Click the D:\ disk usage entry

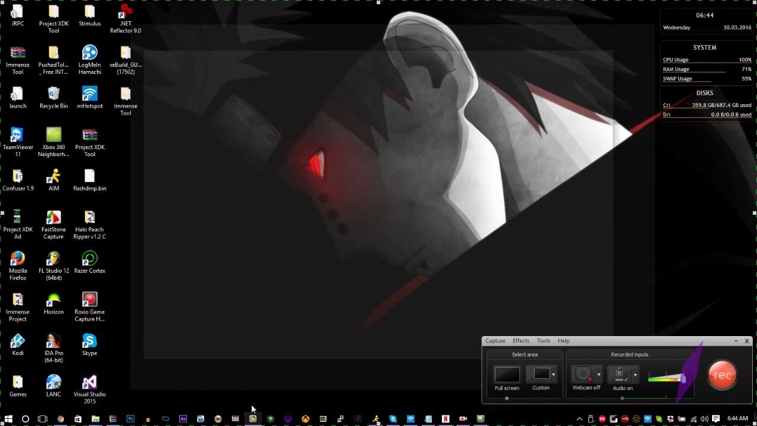[x=707, y=115]
